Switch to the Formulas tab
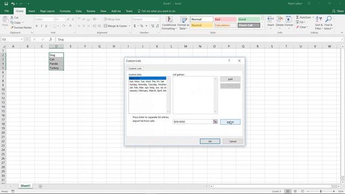Viewport: 345px width, 194px height. point(65,11)
